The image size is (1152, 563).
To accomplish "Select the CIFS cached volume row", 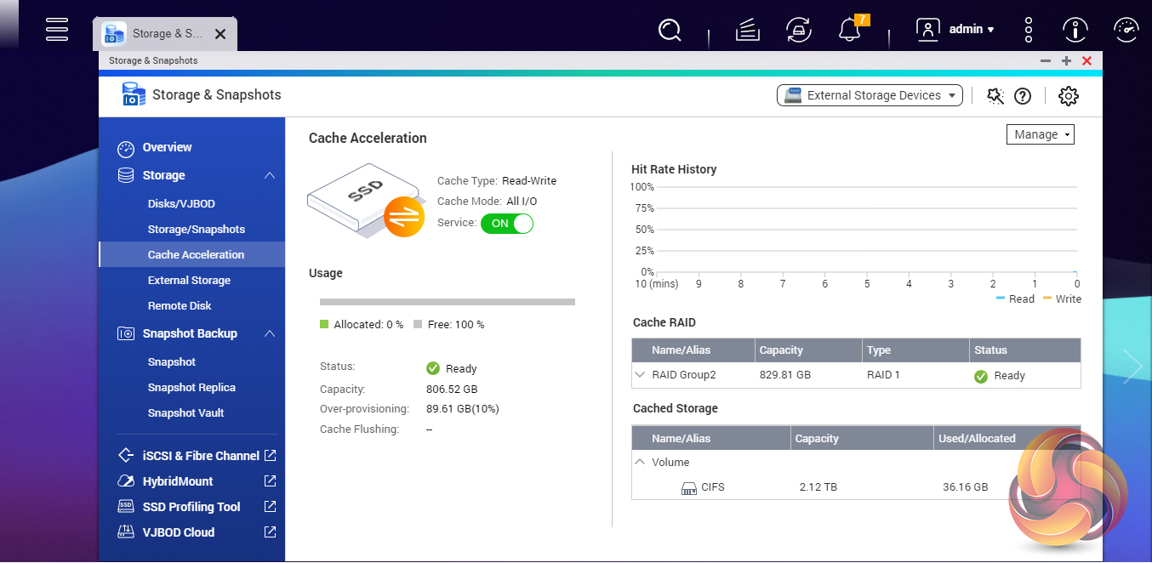I will pyautogui.click(x=712, y=487).
